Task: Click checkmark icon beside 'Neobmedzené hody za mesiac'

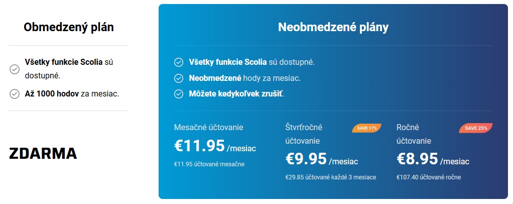Action: click(178, 78)
